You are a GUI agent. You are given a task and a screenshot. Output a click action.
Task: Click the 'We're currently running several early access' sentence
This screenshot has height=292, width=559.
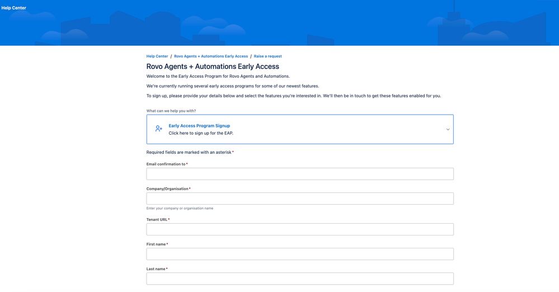coord(232,86)
